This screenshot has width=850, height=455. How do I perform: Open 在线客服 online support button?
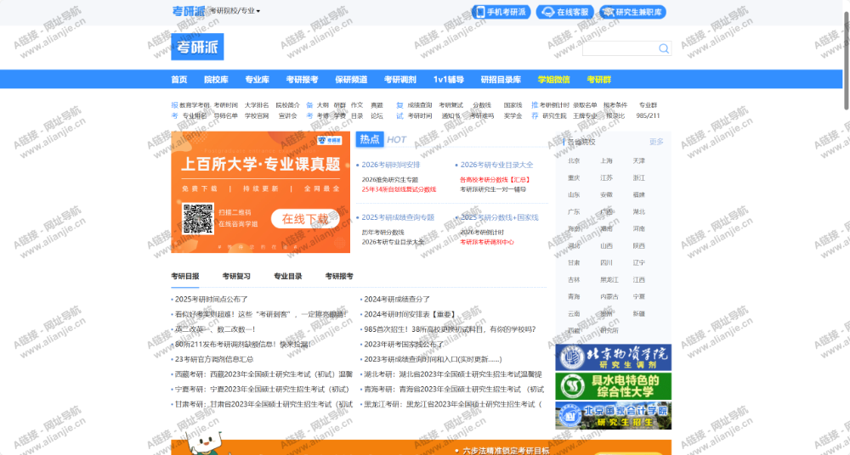565,12
